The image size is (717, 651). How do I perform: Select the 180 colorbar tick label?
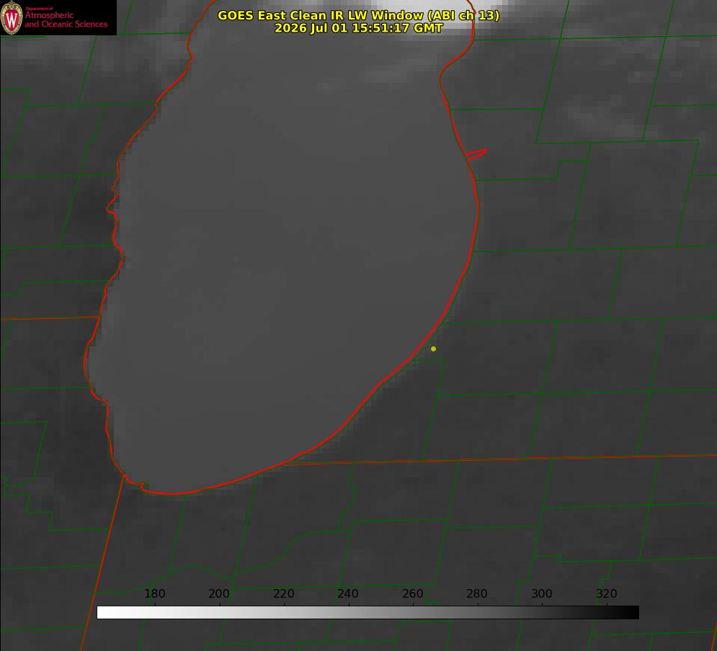coord(154,593)
